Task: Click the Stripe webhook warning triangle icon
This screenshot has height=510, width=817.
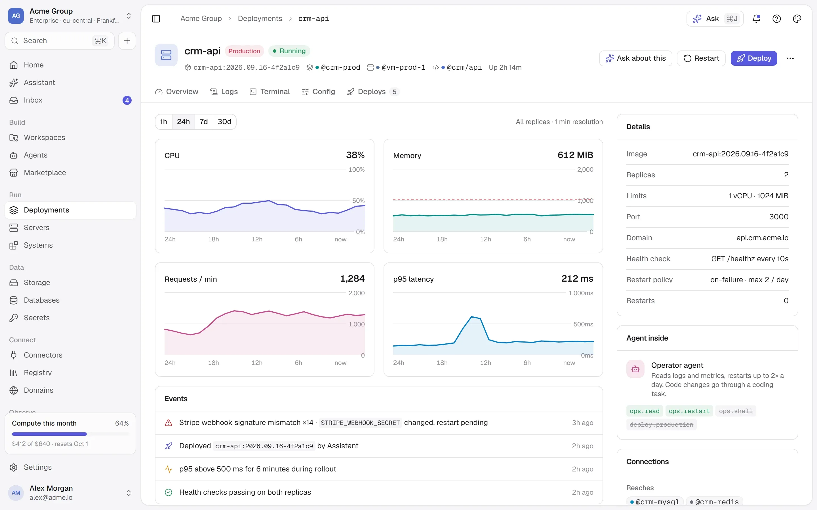Action: pos(169,423)
